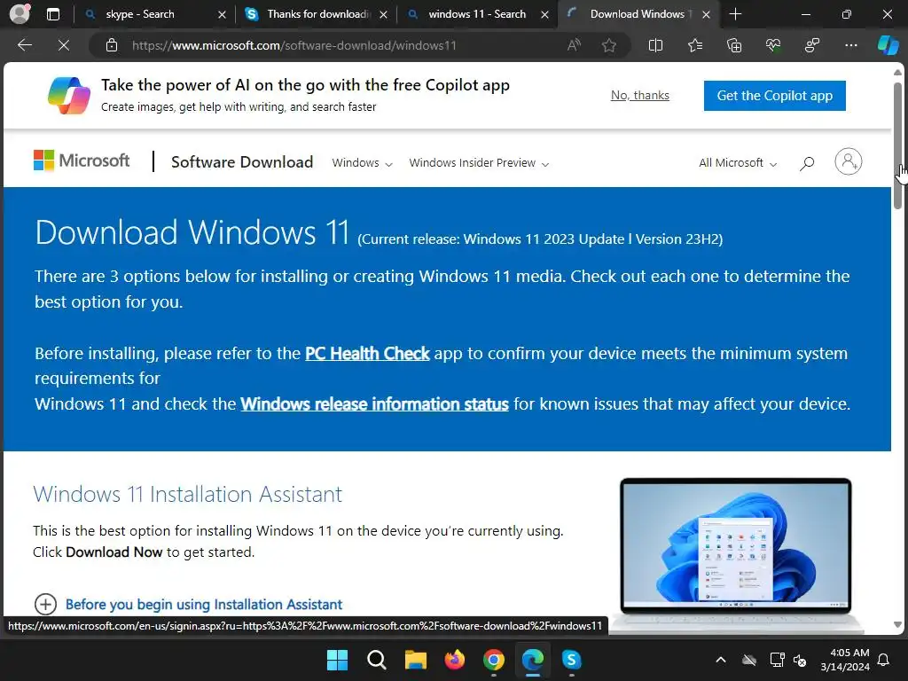Image resolution: width=908 pixels, height=681 pixels.
Task: Open the Favorites list
Action: tap(695, 45)
